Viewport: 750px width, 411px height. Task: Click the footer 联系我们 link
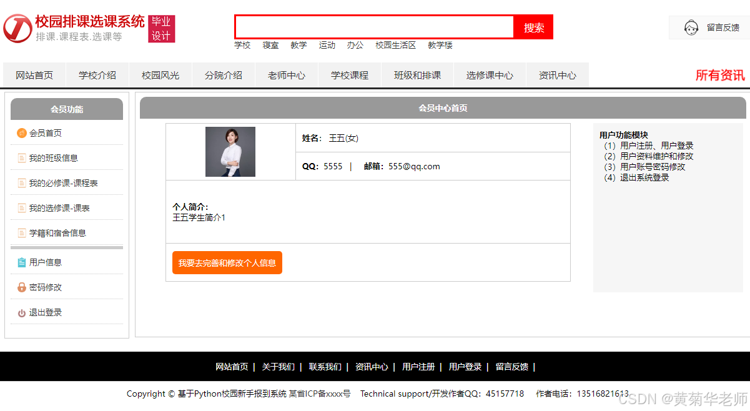coord(325,367)
